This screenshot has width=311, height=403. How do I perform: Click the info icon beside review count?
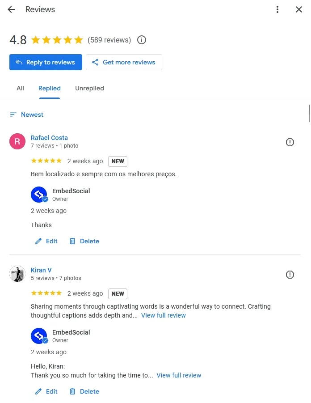[x=142, y=40]
